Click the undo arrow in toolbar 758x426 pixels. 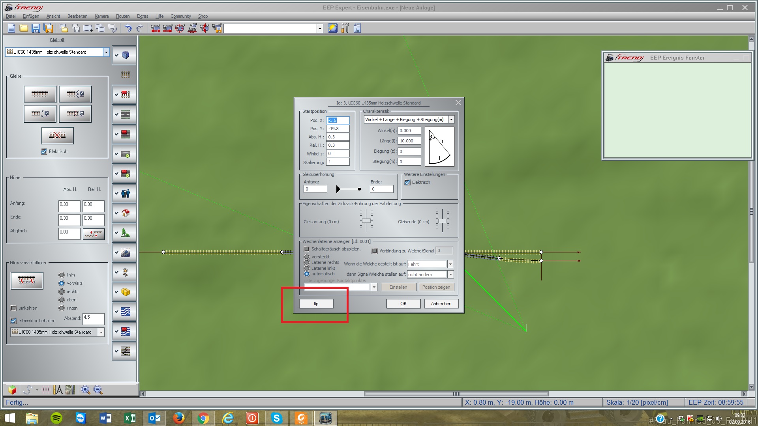[128, 28]
